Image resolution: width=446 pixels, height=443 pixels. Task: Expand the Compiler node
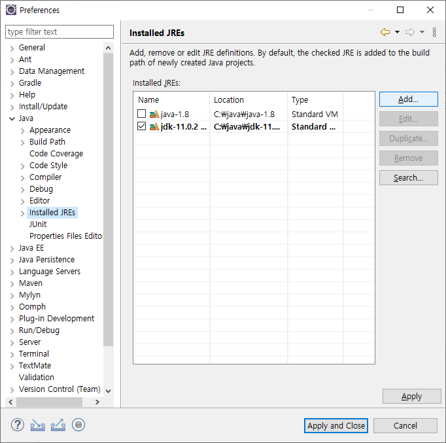22,178
